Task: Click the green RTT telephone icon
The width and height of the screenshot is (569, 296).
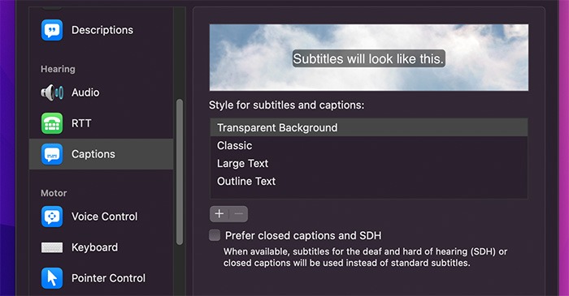Action: (52, 123)
